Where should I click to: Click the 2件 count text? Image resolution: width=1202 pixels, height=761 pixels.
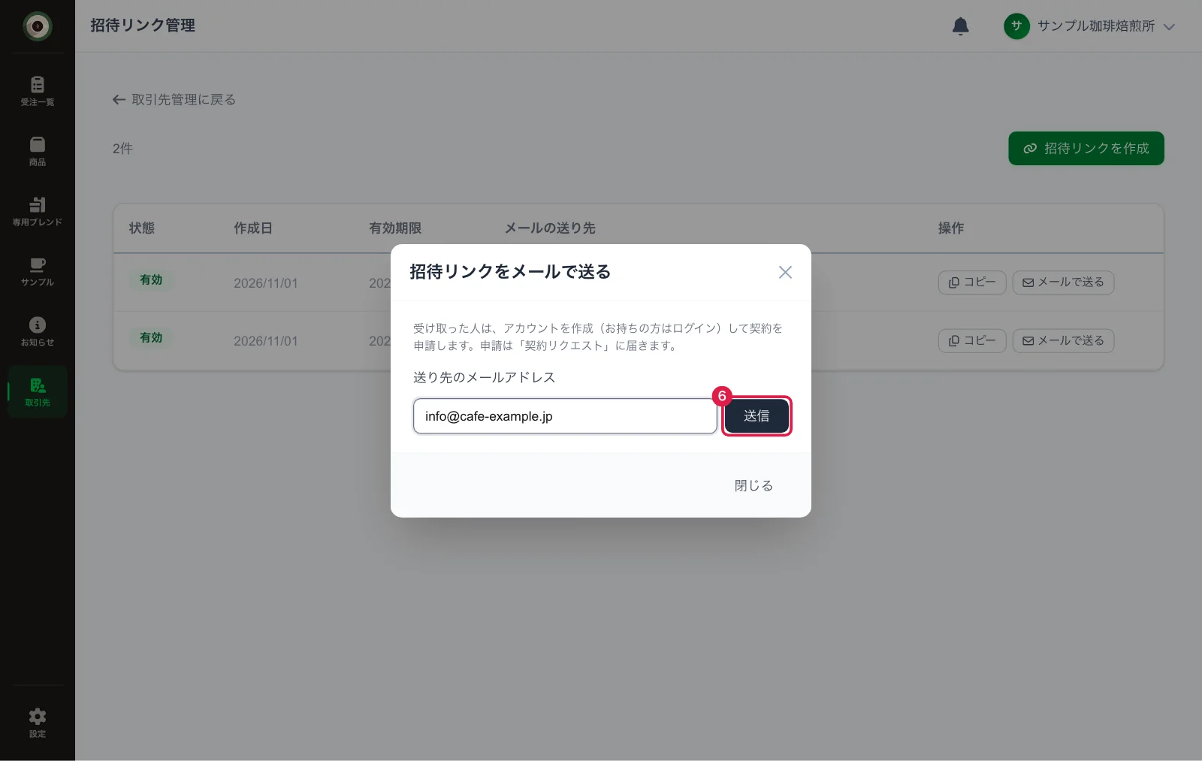pos(122,149)
